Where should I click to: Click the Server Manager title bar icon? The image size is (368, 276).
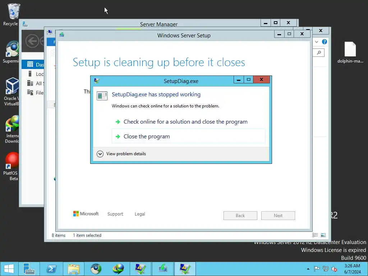point(25,24)
